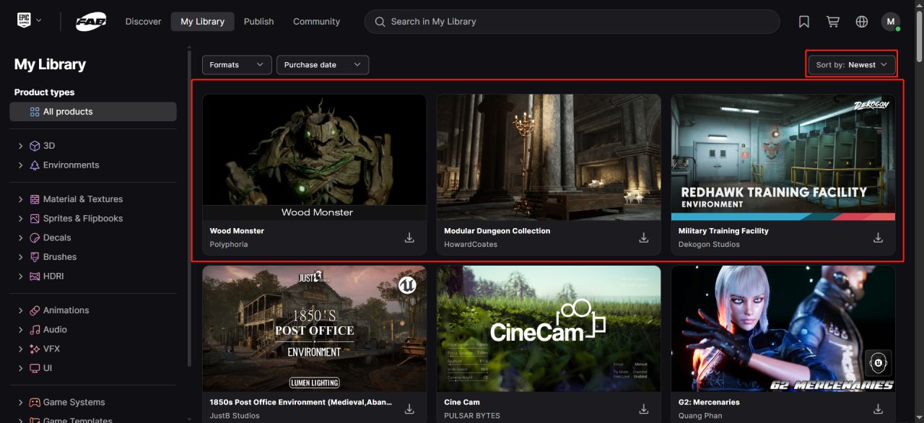The height and width of the screenshot is (423, 924).
Task: Open the Wood Monster thumbnail
Action: click(x=314, y=157)
